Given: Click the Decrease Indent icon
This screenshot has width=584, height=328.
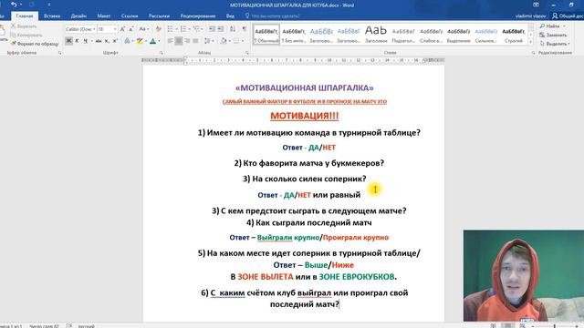Looking at the screenshot, I should 212,29.
